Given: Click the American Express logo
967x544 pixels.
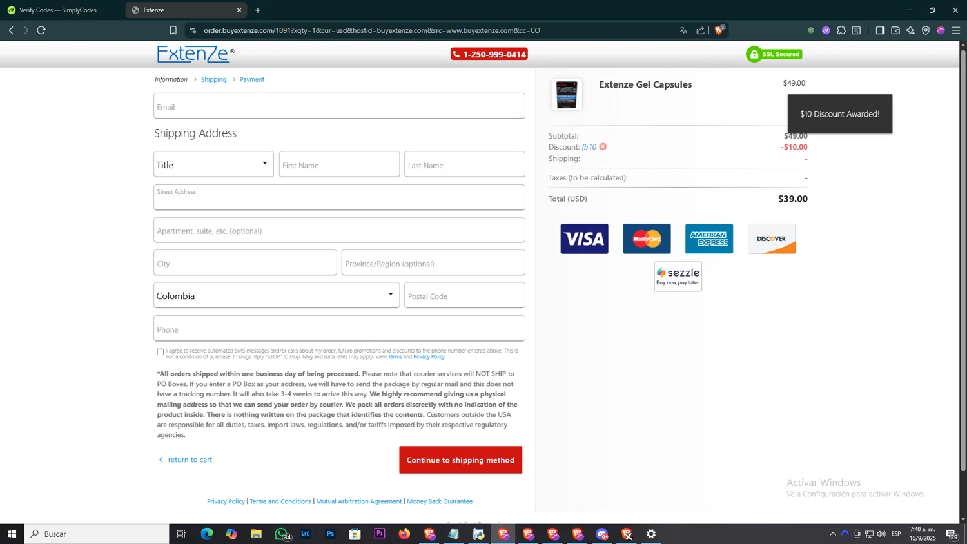Looking at the screenshot, I should click(709, 238).
